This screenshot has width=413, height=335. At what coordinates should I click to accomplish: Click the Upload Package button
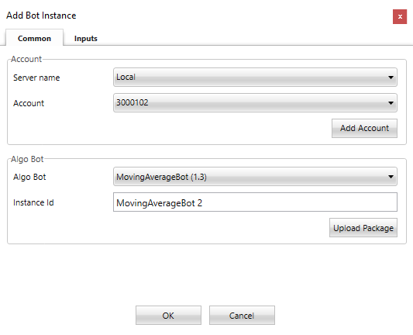click(363, 228)
